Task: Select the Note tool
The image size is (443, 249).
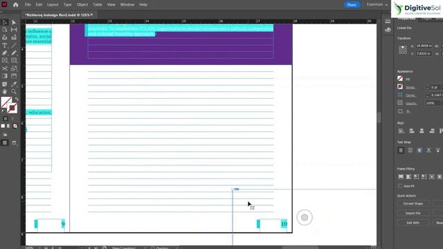Action: (x=5, y=84)
